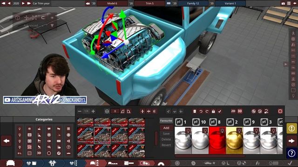The image size is (298, 167).
Task: Redo the fixture action
Action: click(x=207, y=111)
